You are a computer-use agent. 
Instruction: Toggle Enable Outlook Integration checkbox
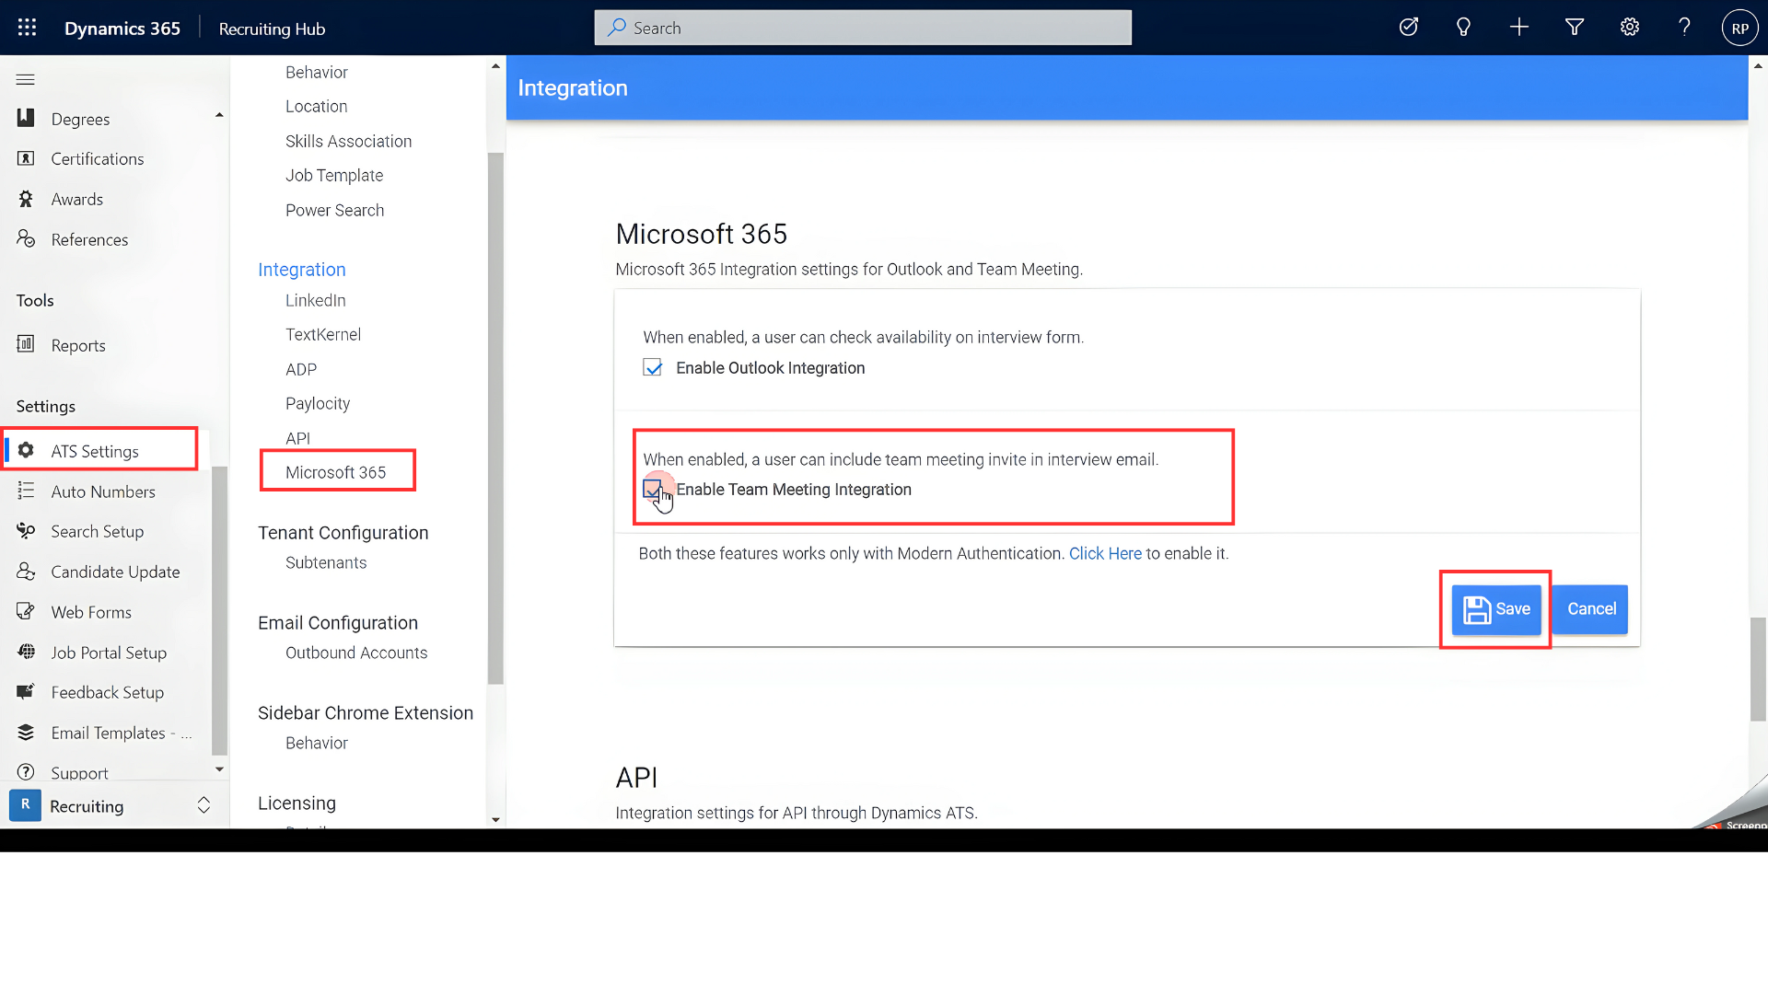tap(652, 368)
